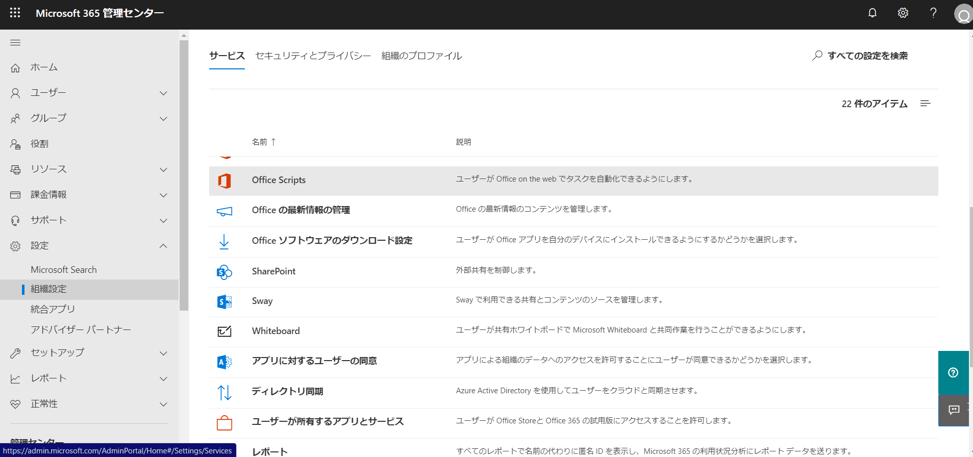Open the settings gear in header

903,13
